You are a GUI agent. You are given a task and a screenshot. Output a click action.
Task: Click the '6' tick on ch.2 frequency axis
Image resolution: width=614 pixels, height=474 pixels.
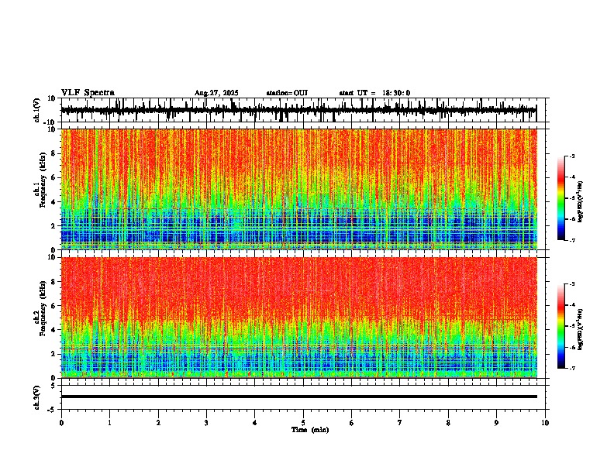[53, 306]
